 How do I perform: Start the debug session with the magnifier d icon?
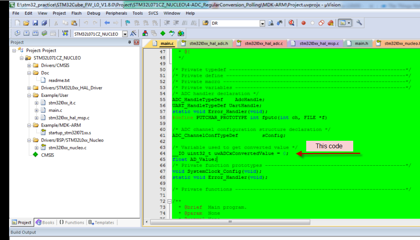pos(291,23)
